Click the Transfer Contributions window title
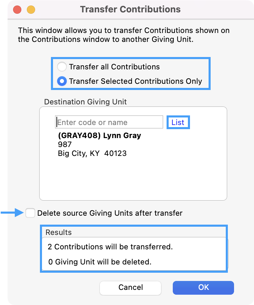Screen dimensions: 254x305 click(130, 9)
